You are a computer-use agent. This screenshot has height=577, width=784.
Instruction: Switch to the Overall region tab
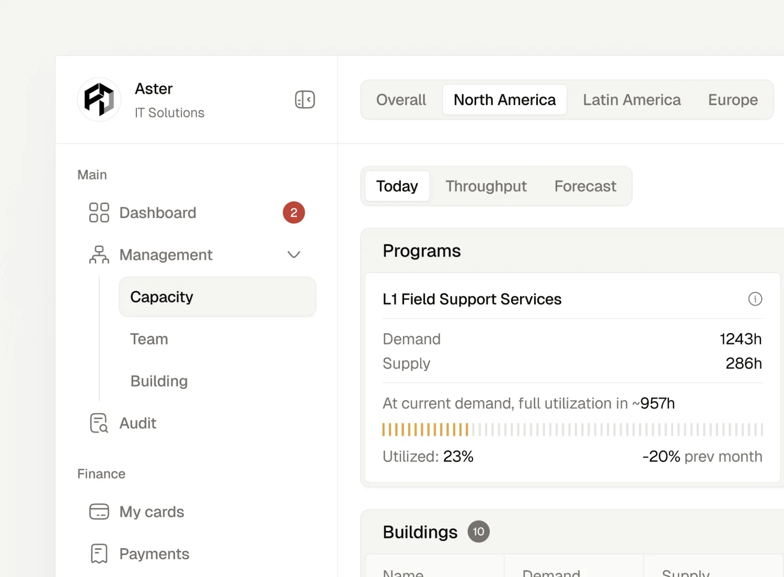(x=401, y=100)
